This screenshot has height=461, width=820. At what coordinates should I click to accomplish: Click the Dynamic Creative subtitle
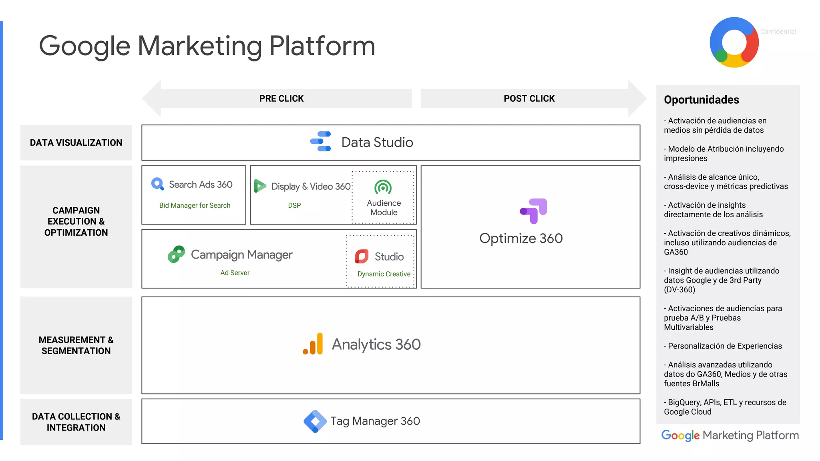384,274
